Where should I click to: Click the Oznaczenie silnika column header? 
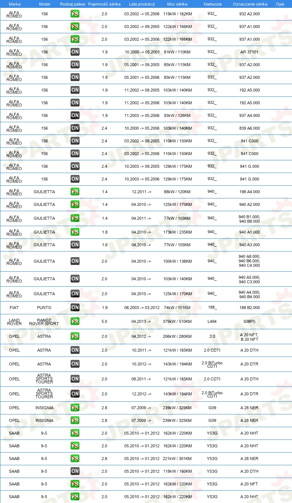point(250,4)
